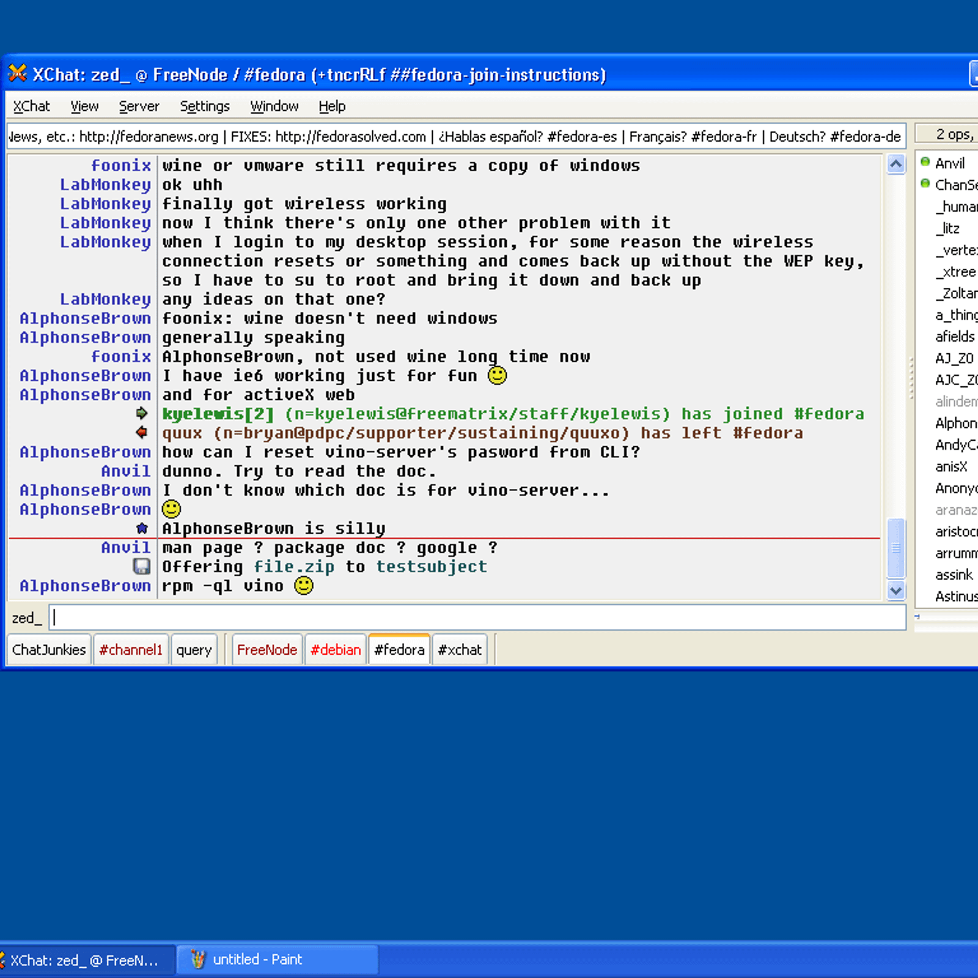The width and height of the screenshot is (978, 978).
Task: Click the red part arrow beside quux
Action: (142, 432)
